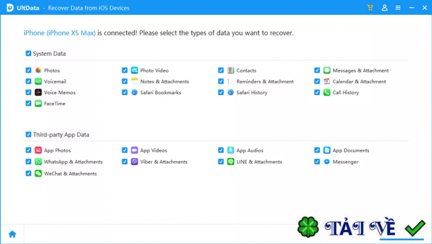The width and height of the screenshot is (432, 244).
Task: Open the user account icon
Action: click(x=384, y=8)
